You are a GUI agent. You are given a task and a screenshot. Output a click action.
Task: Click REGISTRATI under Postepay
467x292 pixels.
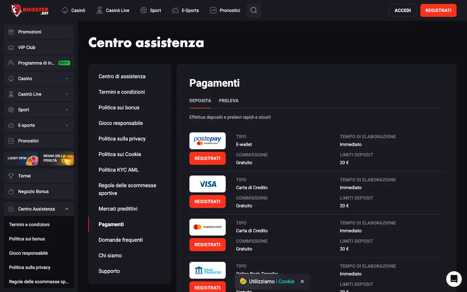click(207, 158)
